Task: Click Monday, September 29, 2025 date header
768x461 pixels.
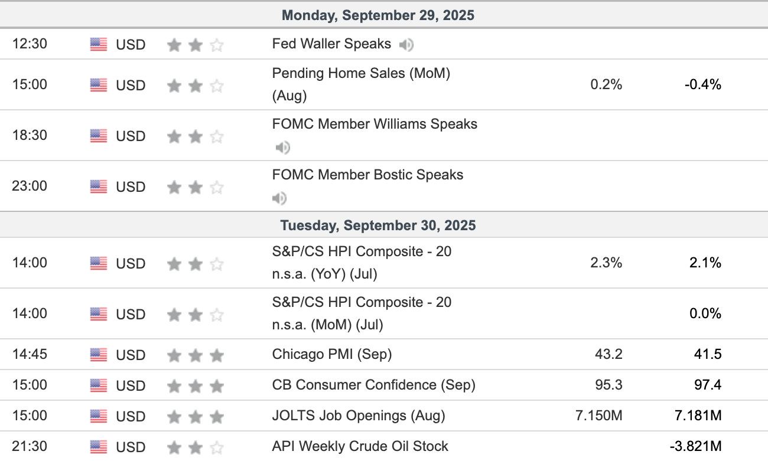Action: pyautogui.click(x=378, y=15)
